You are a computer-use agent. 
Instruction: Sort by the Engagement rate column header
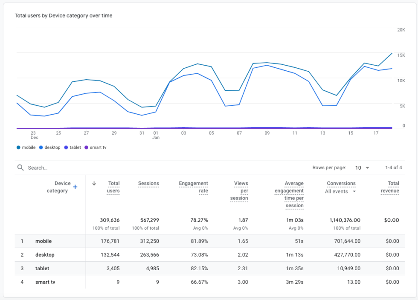[193, 187]
